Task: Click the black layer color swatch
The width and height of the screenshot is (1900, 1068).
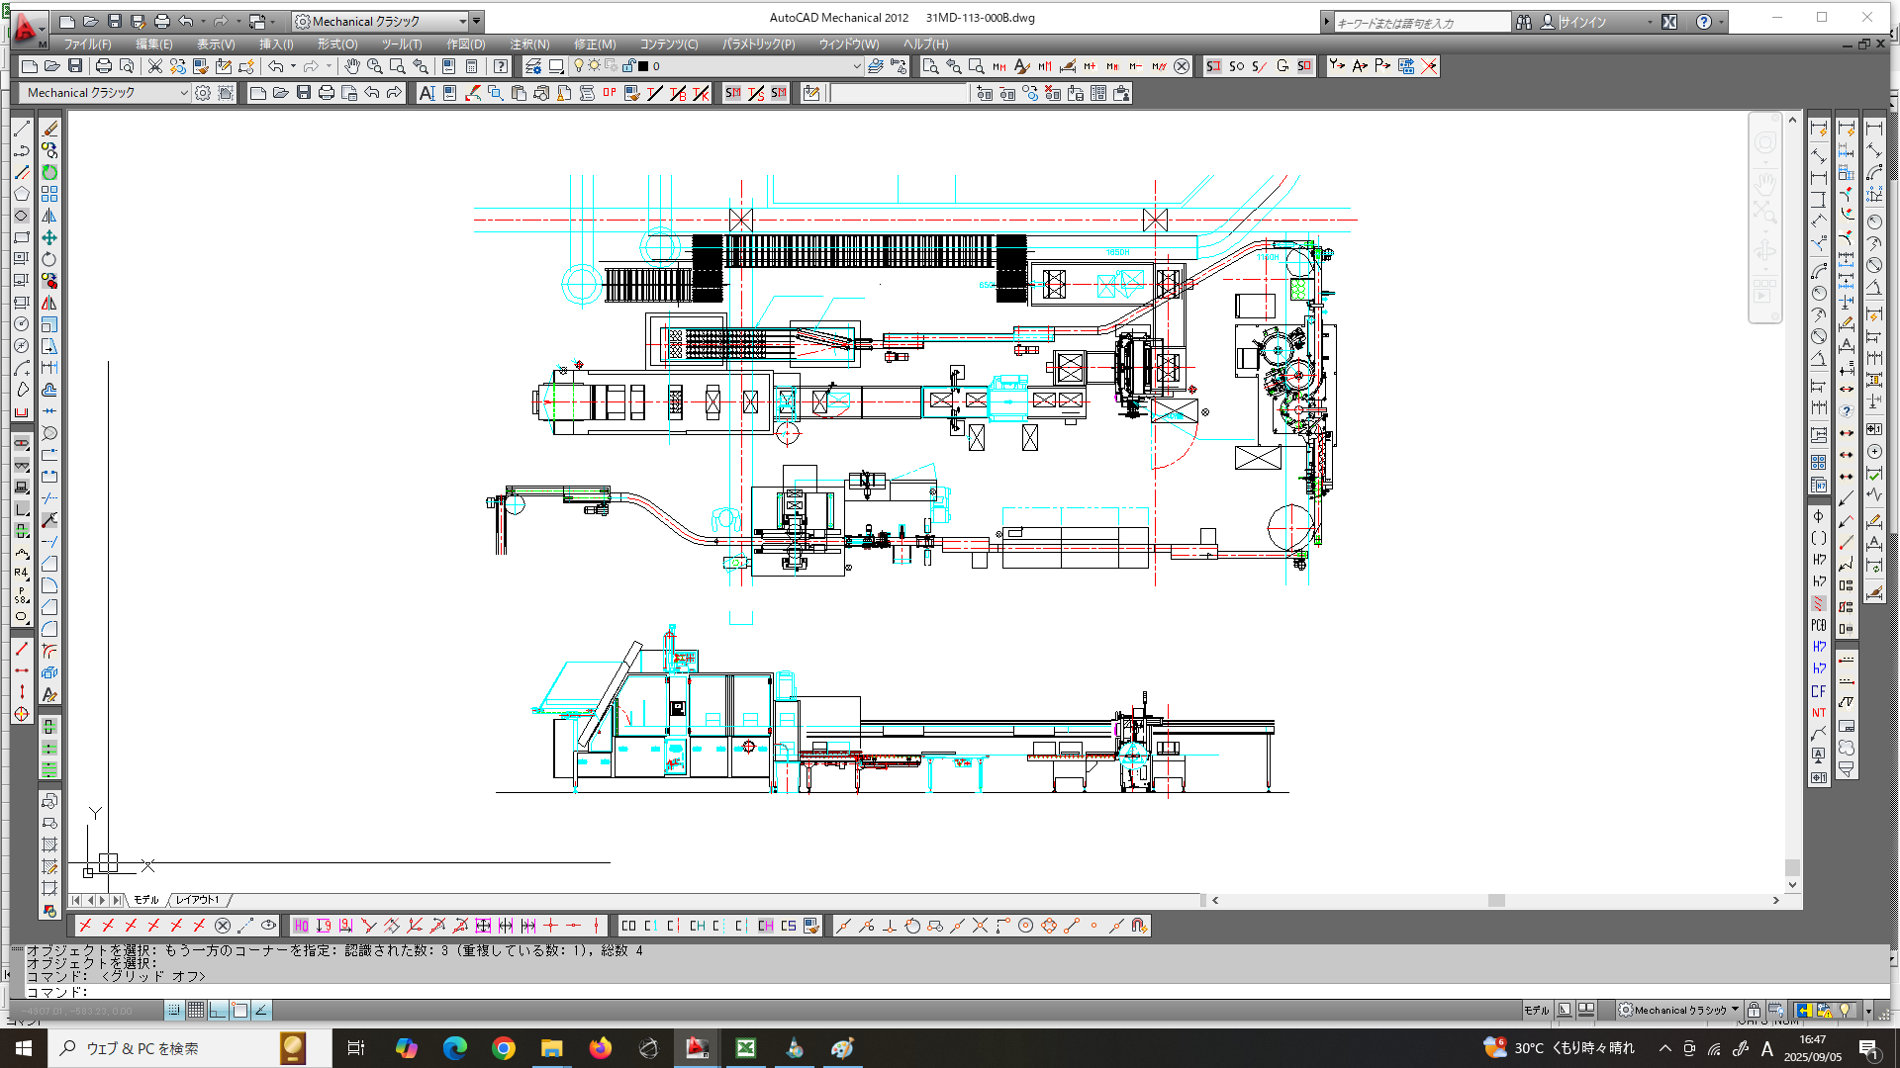Action: [x=643, y=66]
